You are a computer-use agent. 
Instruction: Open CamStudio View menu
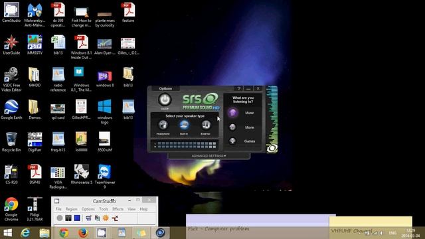(x=131, y=209)
